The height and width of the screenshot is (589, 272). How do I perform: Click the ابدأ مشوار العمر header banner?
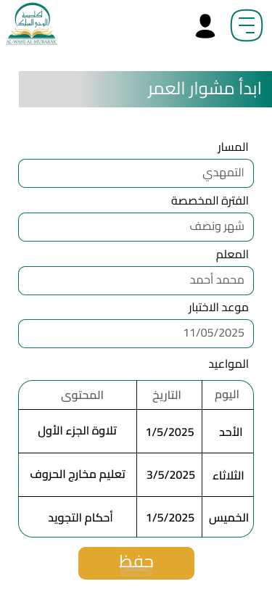(x=145, y=89)
